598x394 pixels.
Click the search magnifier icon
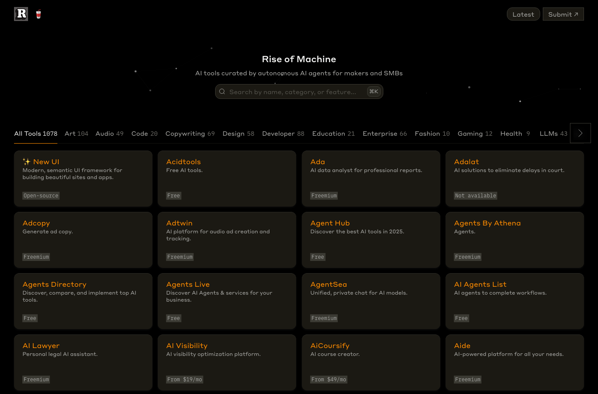(222, 91)
